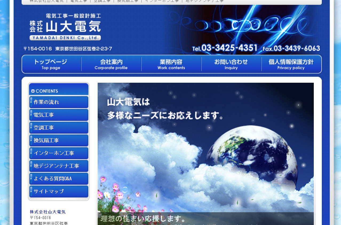Click the square icon in the CONTENTS header

33,91
